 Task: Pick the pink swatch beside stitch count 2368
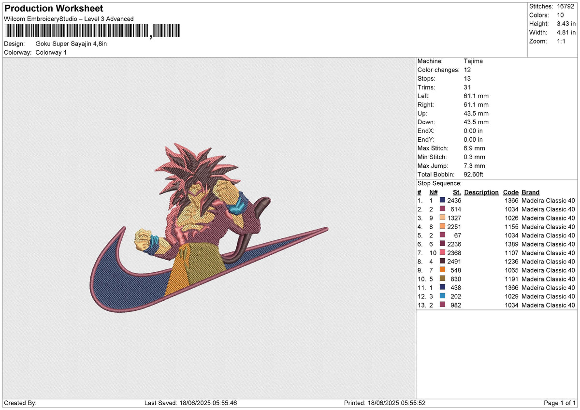pos(442,252)
